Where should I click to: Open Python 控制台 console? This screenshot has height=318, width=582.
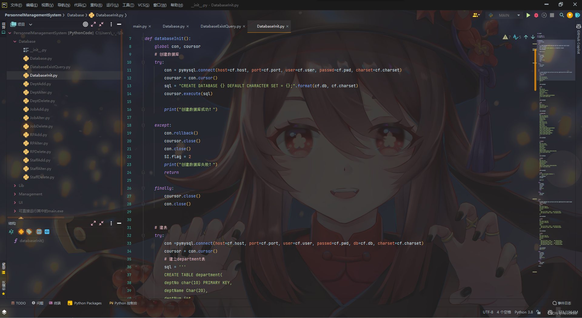pyautogui.click(x=123, y=303)
